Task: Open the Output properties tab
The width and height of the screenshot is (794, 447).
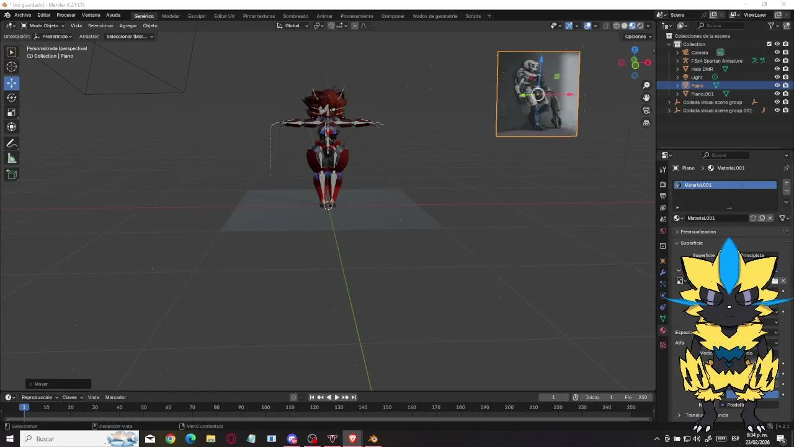Action: click(663, 196)
